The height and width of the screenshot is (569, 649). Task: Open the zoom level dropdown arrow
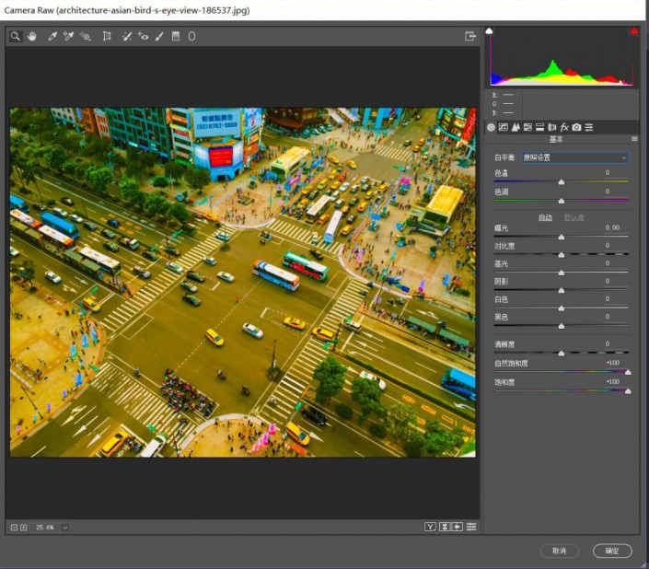[x=64, y=528]
